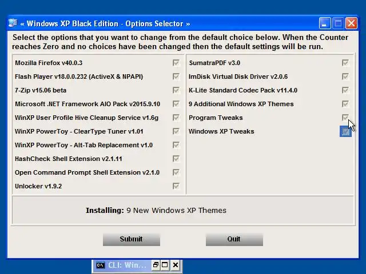
Task: Close the Options Selector window
Action: point(351,23)
